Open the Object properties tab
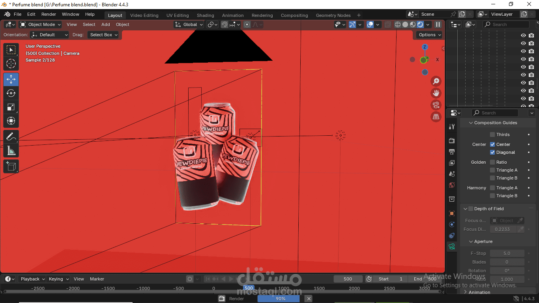539x303 pixels. click(x=452, y=213)
